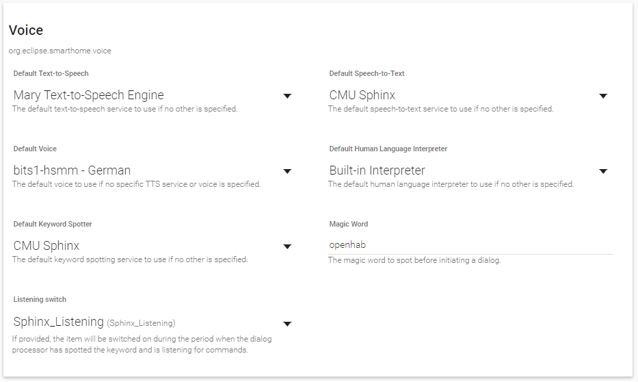
Task: Open the Default Text-to-Speech dropdown arrow
Action: pyautogui.click(x=287, y=96)
